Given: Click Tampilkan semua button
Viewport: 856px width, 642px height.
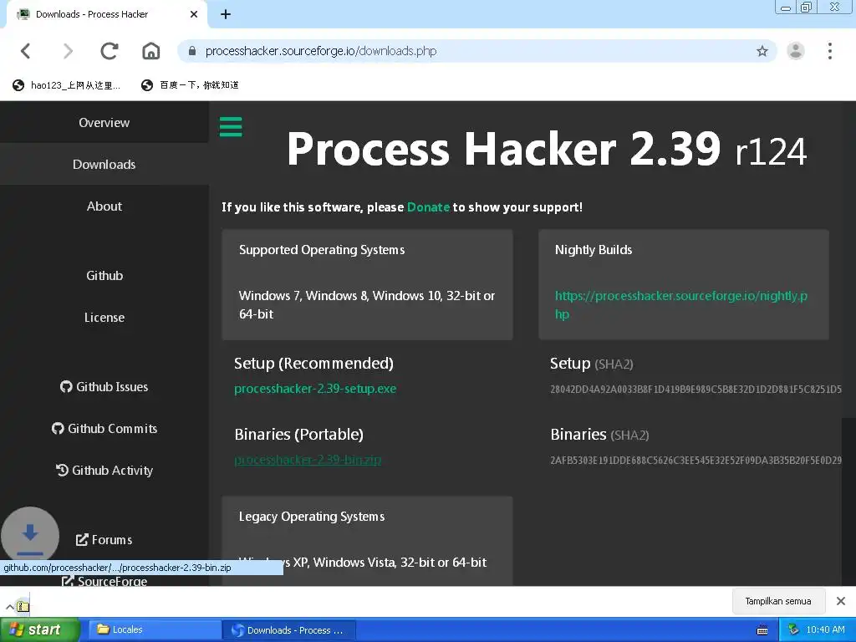Looking at the screenshot, I should click(x=778, y=601).
